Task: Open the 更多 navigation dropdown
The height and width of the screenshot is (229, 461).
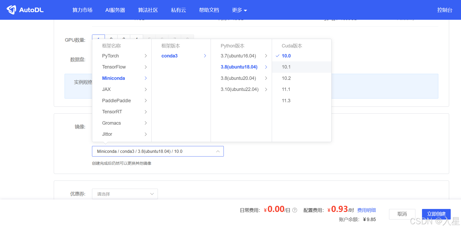Action: (x=239, y=10)
